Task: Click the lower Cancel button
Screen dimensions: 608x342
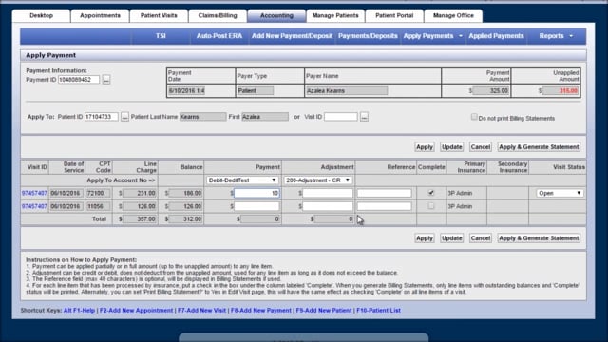Action: (481, 238)
